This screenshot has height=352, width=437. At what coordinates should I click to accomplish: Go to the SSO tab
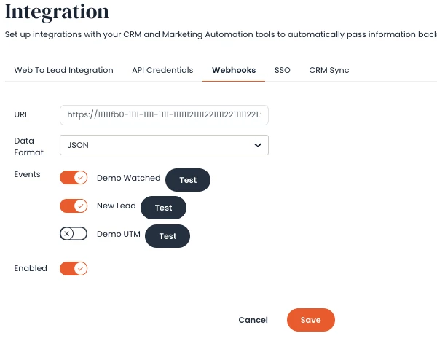[283, 70]
